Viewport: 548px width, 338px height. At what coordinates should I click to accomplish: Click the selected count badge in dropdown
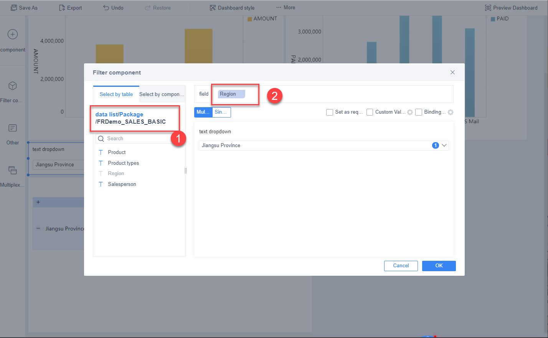tap(436, 146)
